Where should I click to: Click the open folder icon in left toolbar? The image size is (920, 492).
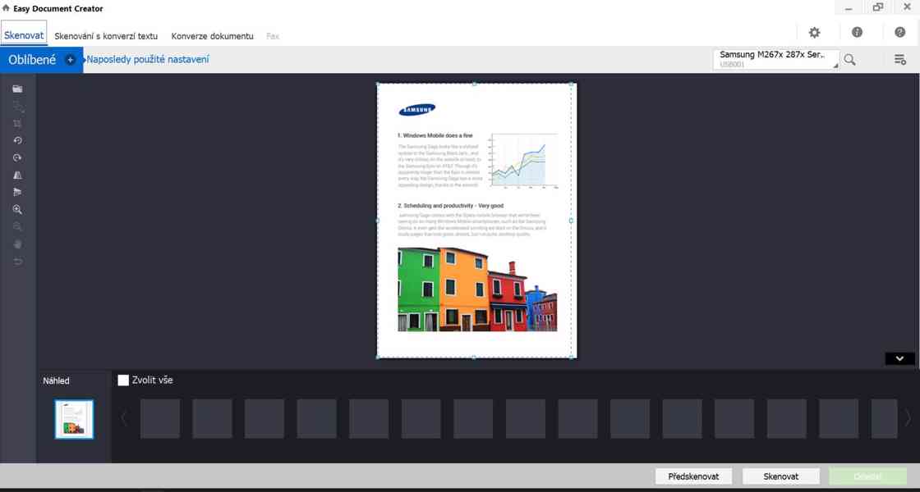pos(17,89)
